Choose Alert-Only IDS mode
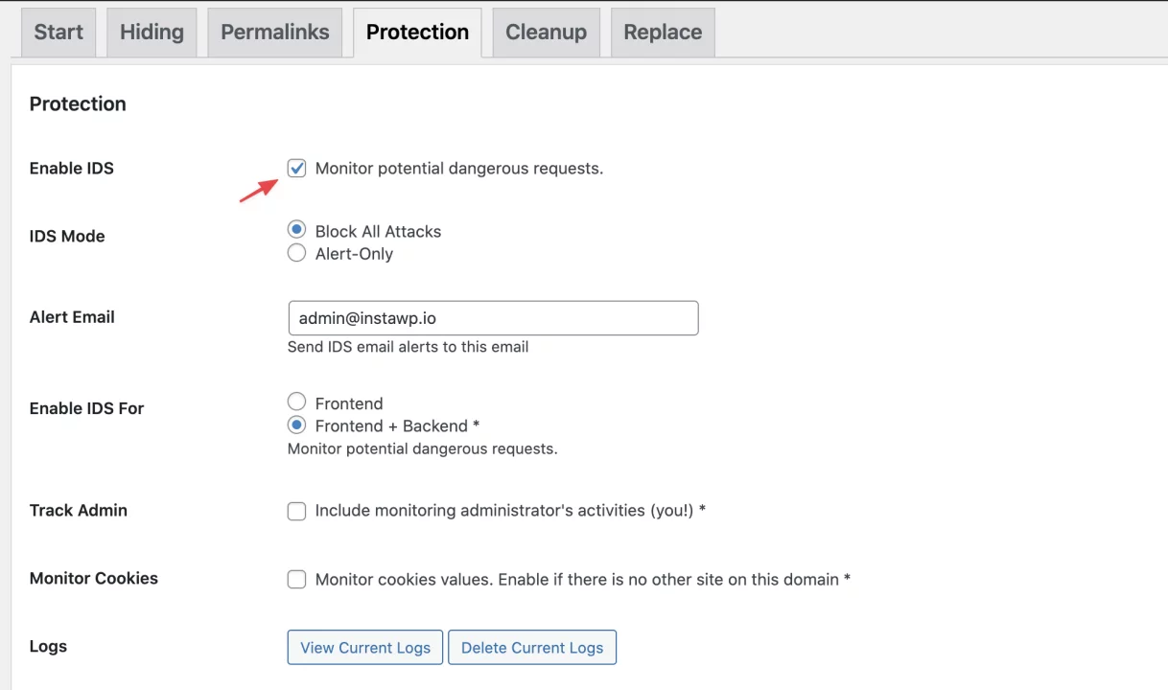This screenshot has height=690, width=1168. 297,253
